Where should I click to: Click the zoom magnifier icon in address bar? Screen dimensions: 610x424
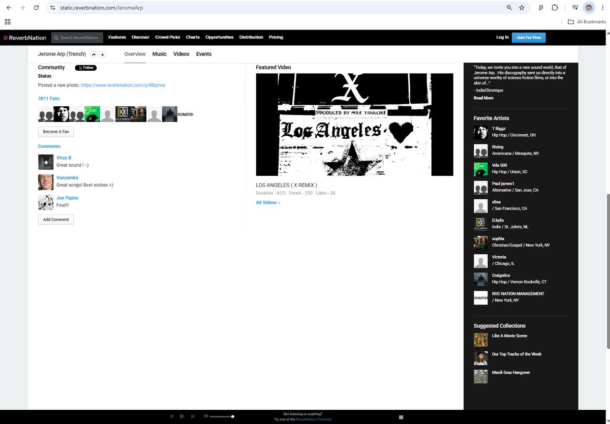tap(509, 8)
